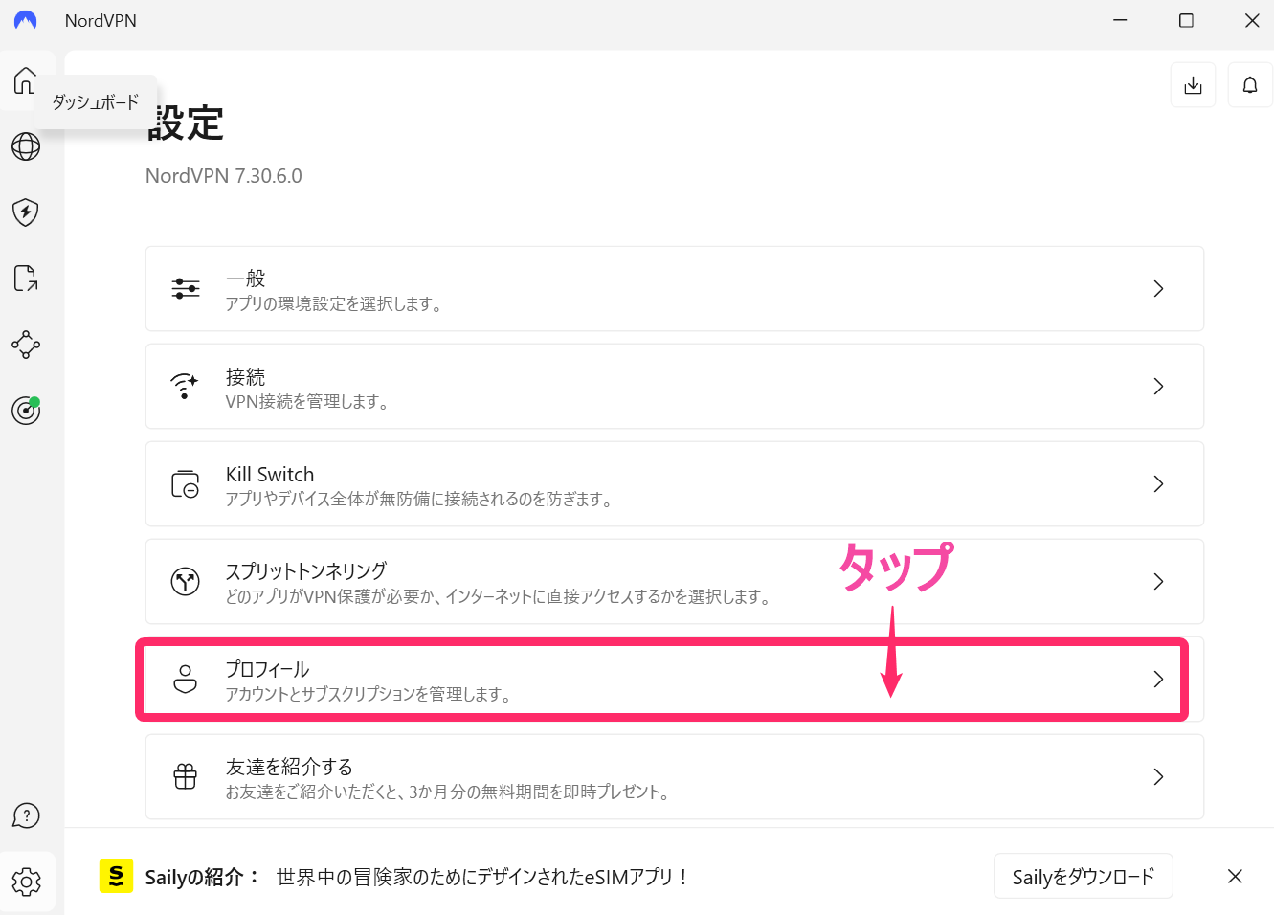1274x915 pixels.
Task: Open the Threat Protection shield icon
Action: pyautogui.click(x=26, y=212)
